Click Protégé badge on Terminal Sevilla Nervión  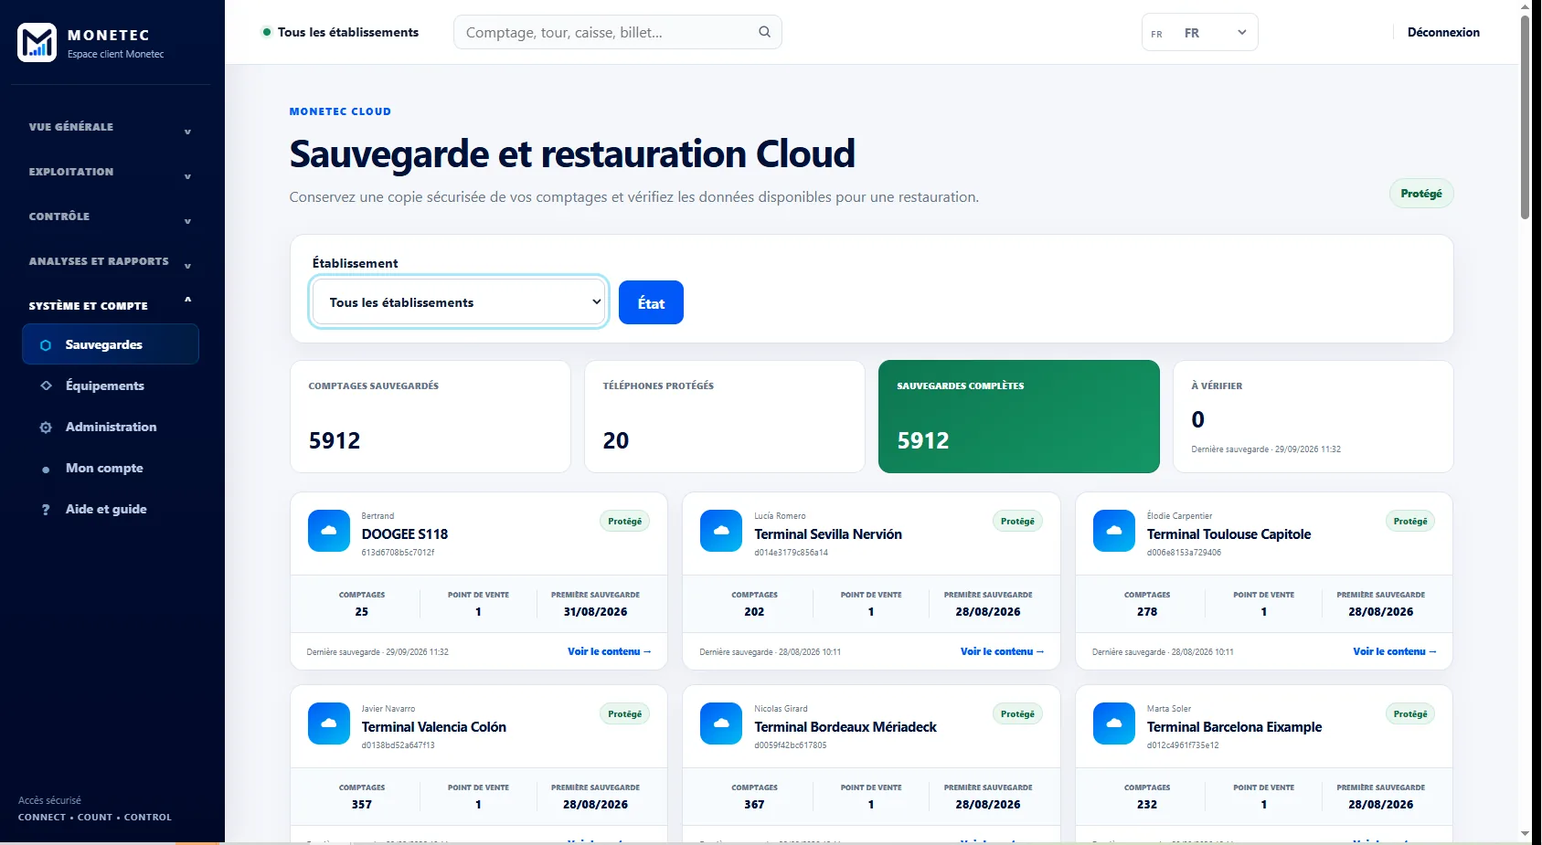tap(1017, 522)
